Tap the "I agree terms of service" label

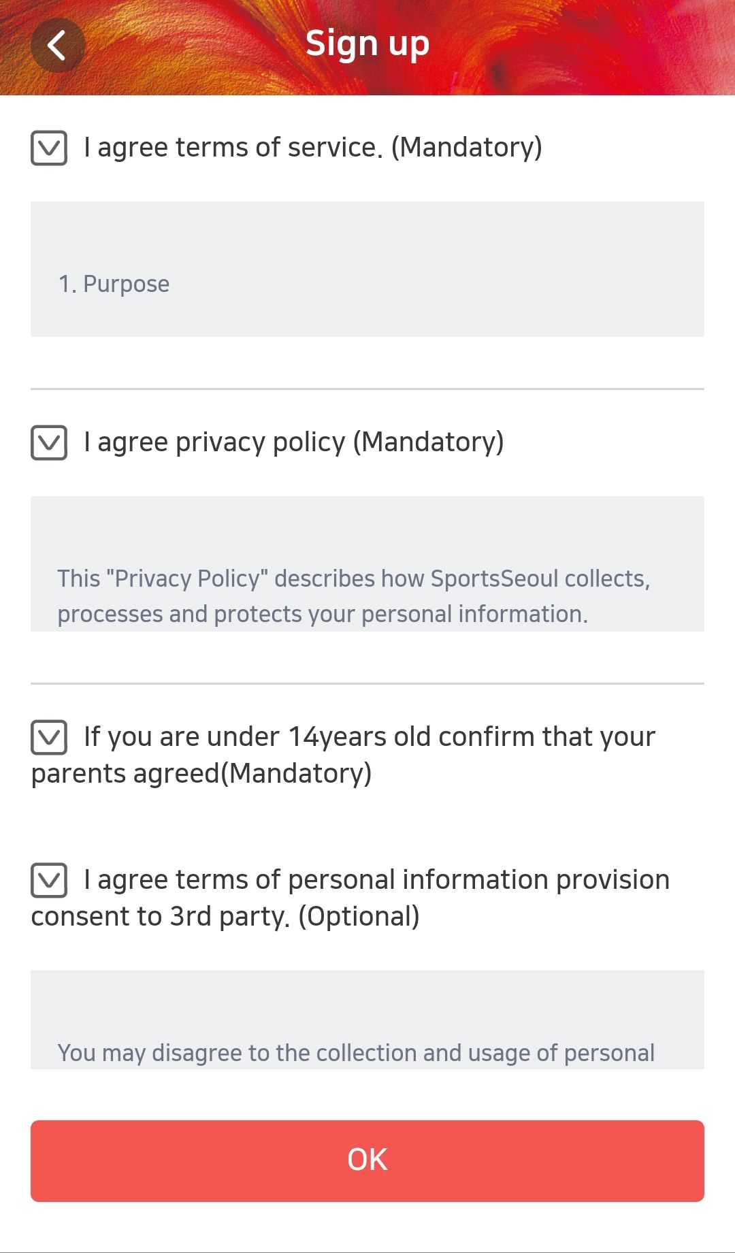(312, 148)
